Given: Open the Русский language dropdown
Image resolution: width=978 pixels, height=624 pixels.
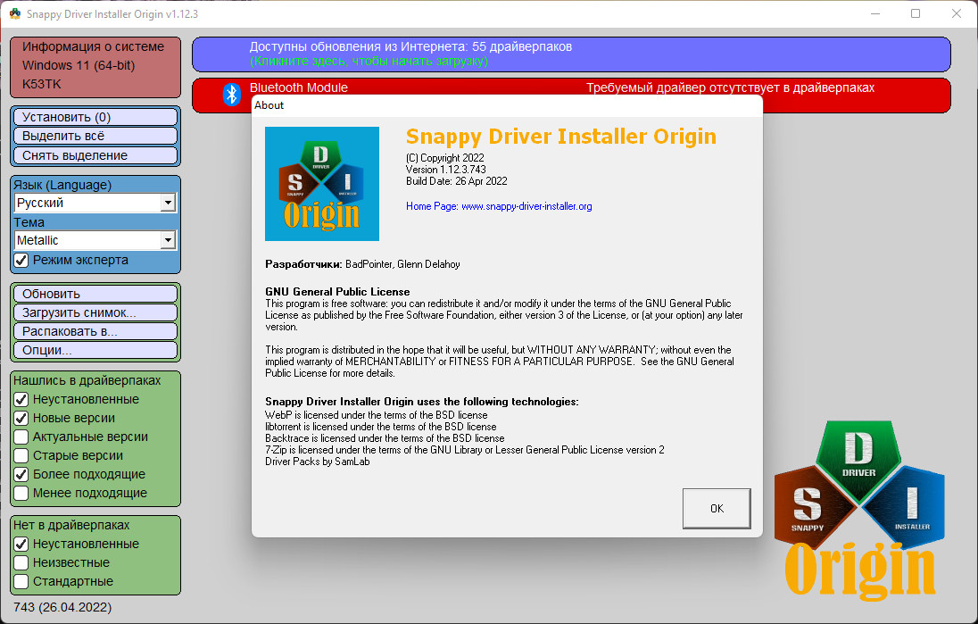Looking at the screenshot, I should coord(95,203).
